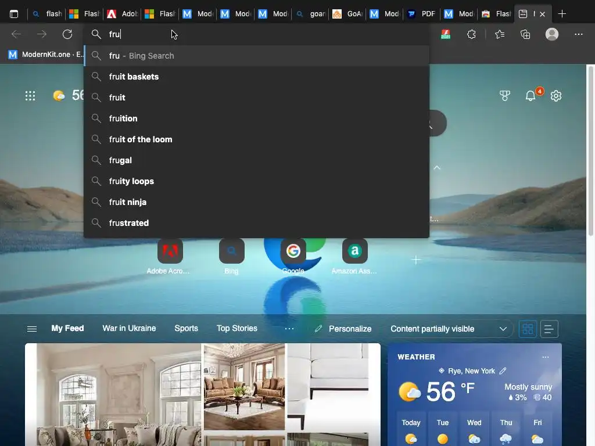Open page settings gear icon
The width and height of the screenshot is (595, 446).
(556, 96)
